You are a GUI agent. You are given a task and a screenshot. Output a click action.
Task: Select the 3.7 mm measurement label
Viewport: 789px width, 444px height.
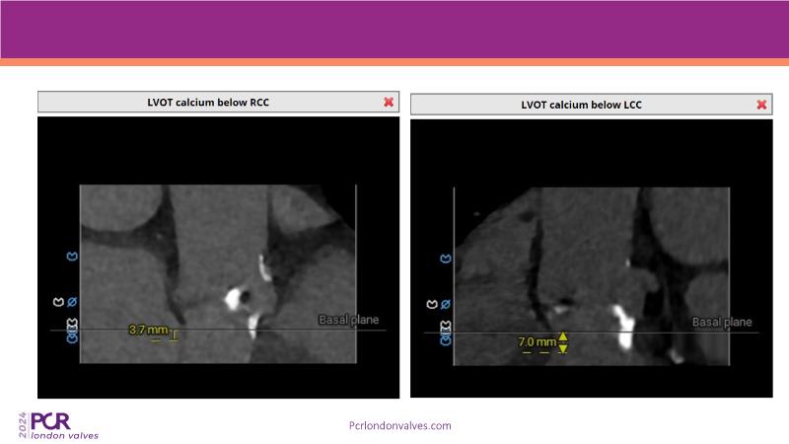148,330
